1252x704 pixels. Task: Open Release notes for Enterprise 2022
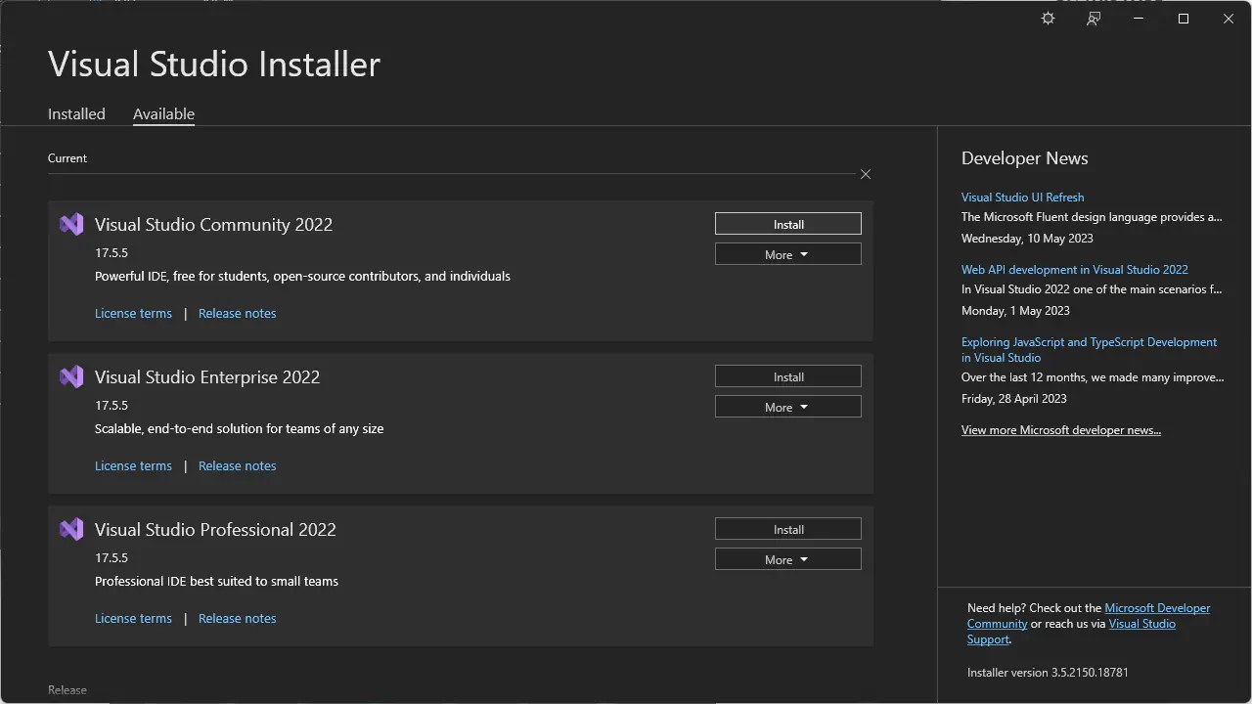[238, 465]
